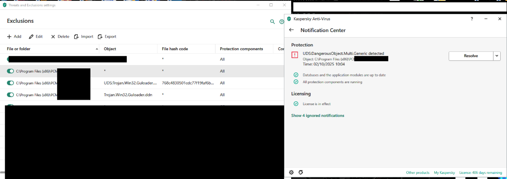Select the UDS:Trojan.Win32.Guloader object cell

click(x=130, y=83)
